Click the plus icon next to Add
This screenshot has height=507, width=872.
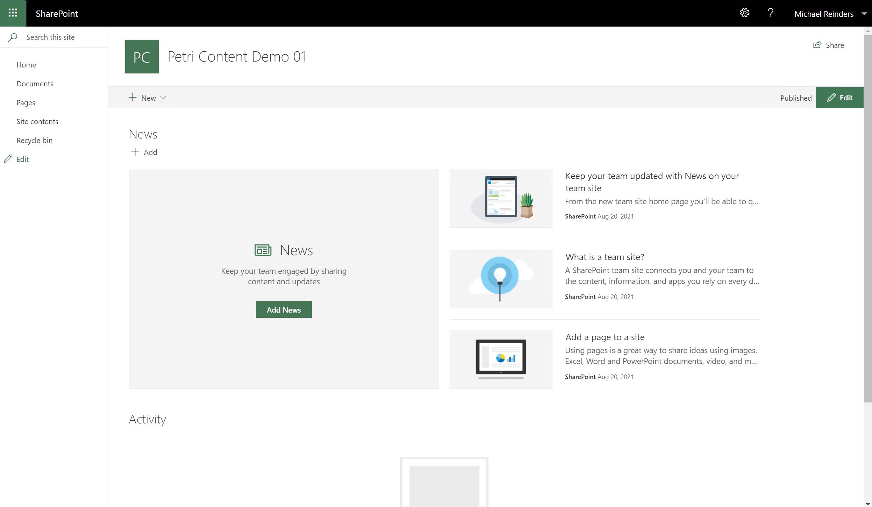(x=135, y=152)
